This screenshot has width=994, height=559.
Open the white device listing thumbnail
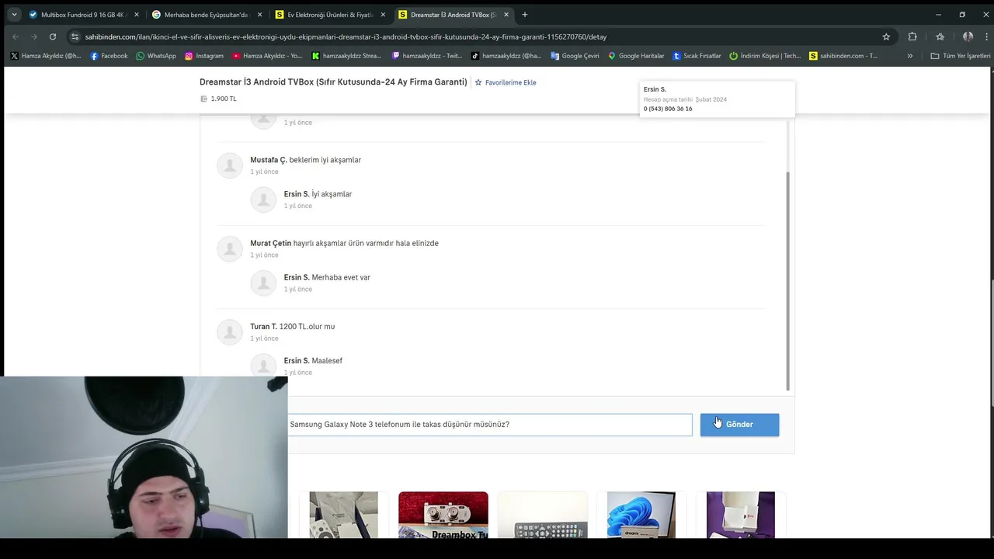pos(343,515)
